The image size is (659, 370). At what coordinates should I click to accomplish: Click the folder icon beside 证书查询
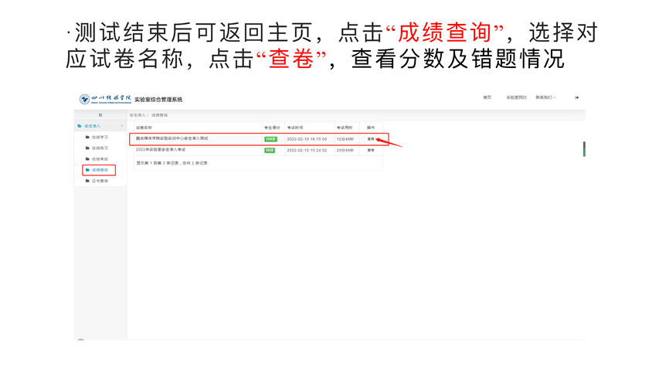[x=87, y=181]
